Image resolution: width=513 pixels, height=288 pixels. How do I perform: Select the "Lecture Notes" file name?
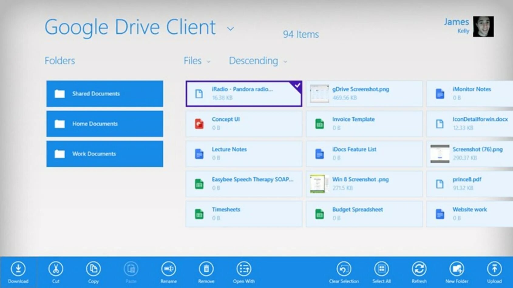pyautogui.click(x=229, y=149)
